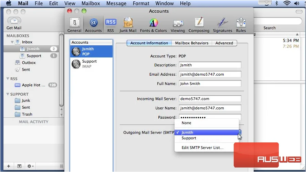Select the Jsmith POP account
Viewport: 306px width, 172px height.
click(91, 52)
